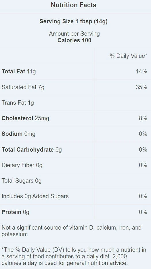Screen dimensions: 151x269
Task: Click the vitamin D, calcium, iron note
Action: [72, 231]
